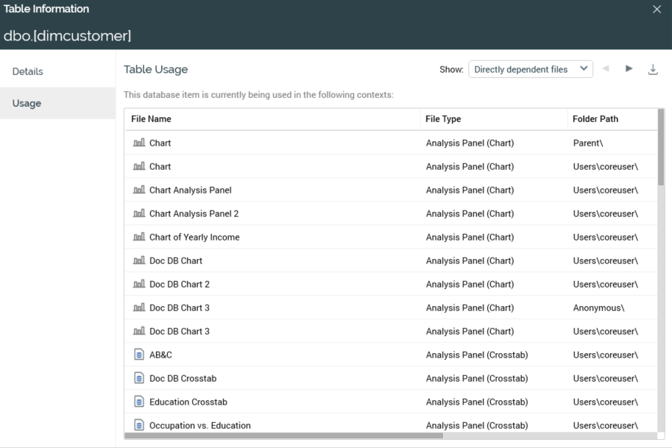Click the vertical scrollbar of the usage table

pyautogui.click(x=660, y=147)
